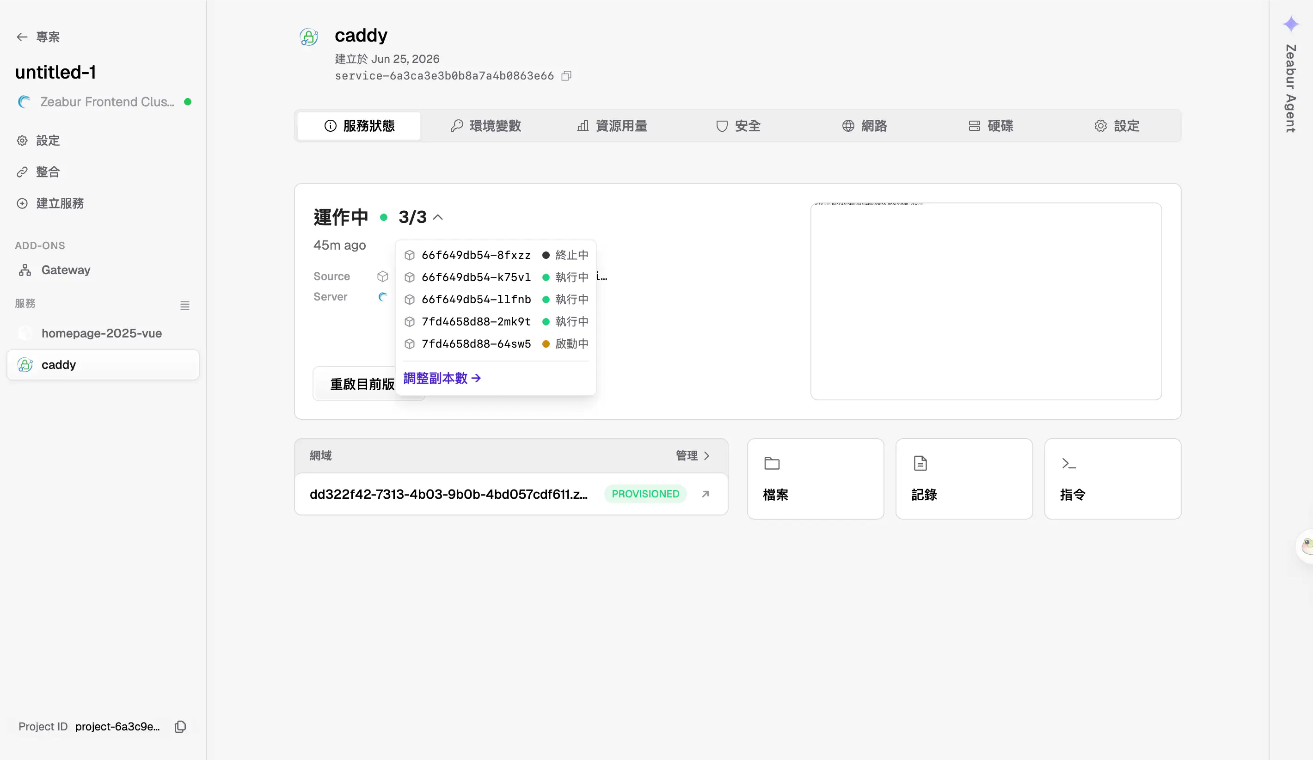This screenshot has width=1313, height=760.
Task: Select replica 66f649db54-llfnb
Action: tap(496, 300)
